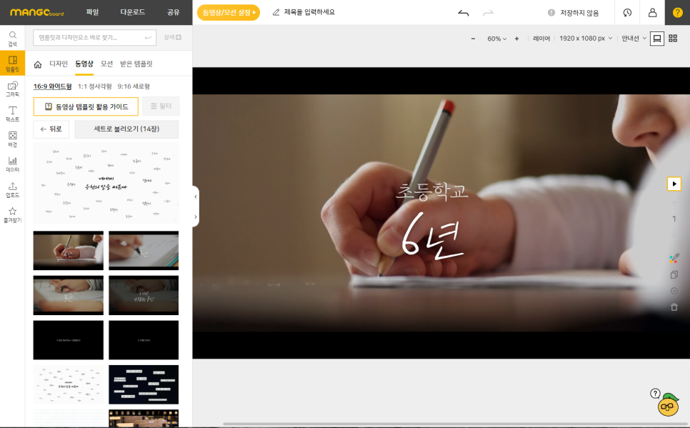The image size is (690, 428).
Task: Open the 검색 search sidebar panel
Action: pyautogui.click(x=12, y=39)
